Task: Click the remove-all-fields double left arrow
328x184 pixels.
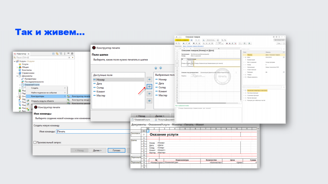Action: point(149,101)
